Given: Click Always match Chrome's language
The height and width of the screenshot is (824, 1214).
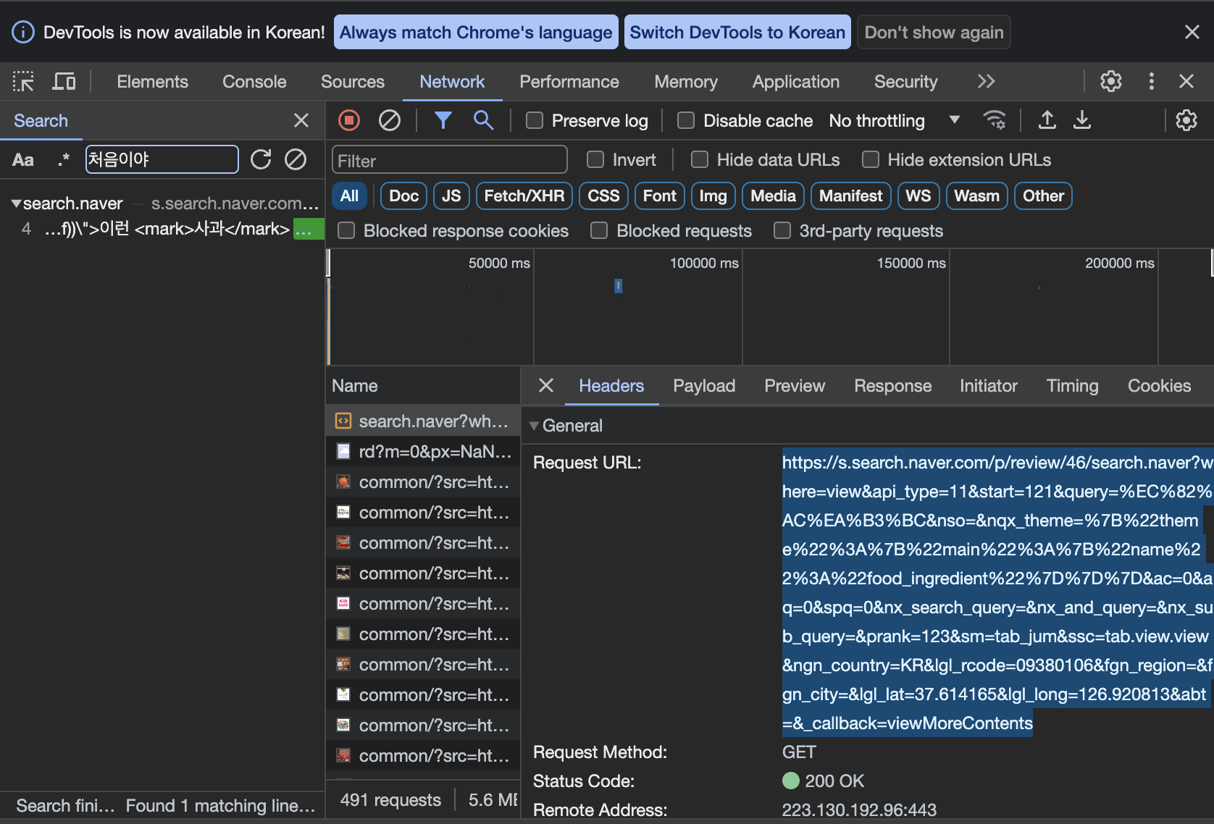Looking at the screenshot, I should (x=476, y=32).
